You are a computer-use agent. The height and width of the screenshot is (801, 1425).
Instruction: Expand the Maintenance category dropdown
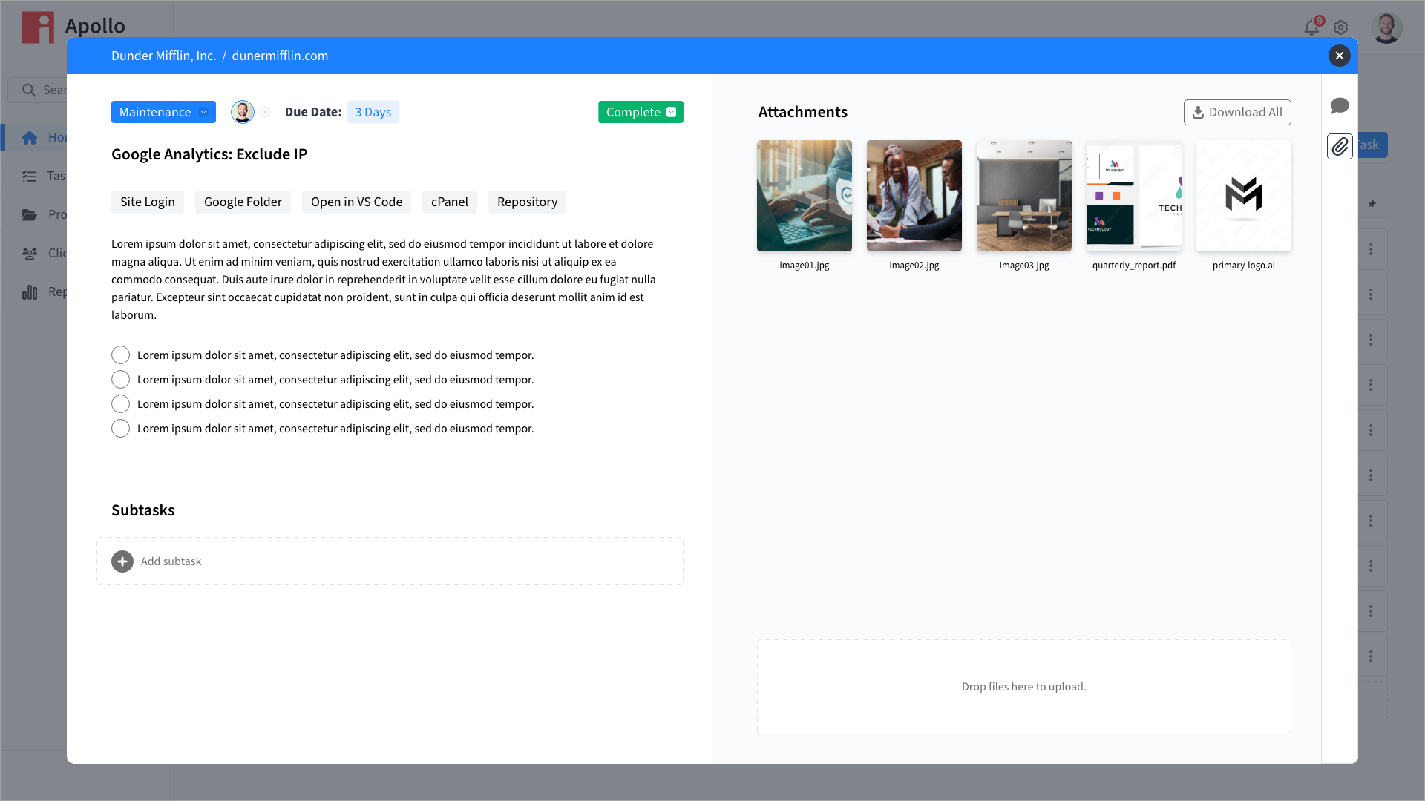coord(163,112)
